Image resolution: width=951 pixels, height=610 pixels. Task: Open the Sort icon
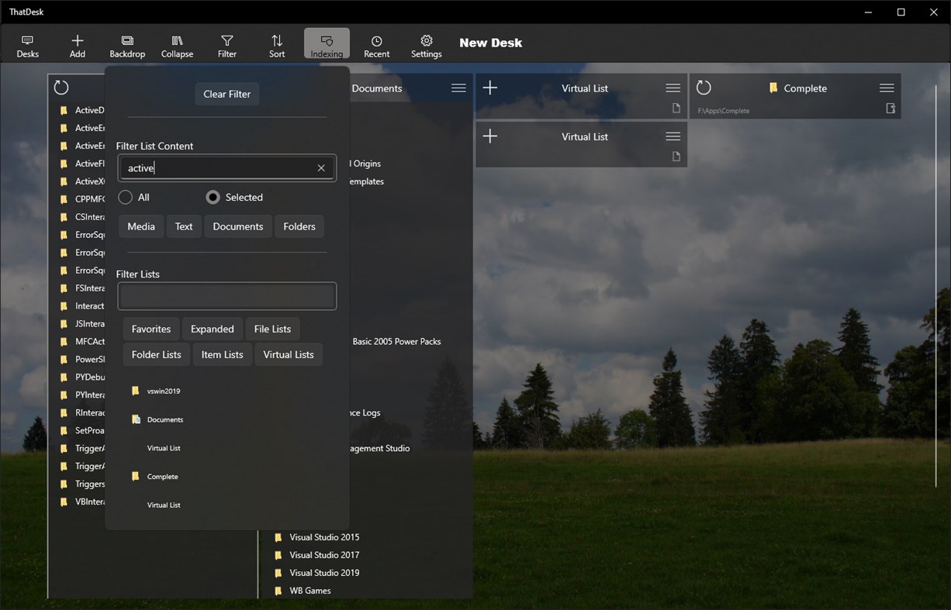[x=277, y=43]
